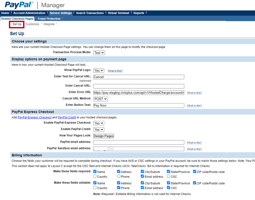Click What is this? beside Sandbox email address

(x=194, y=149)
